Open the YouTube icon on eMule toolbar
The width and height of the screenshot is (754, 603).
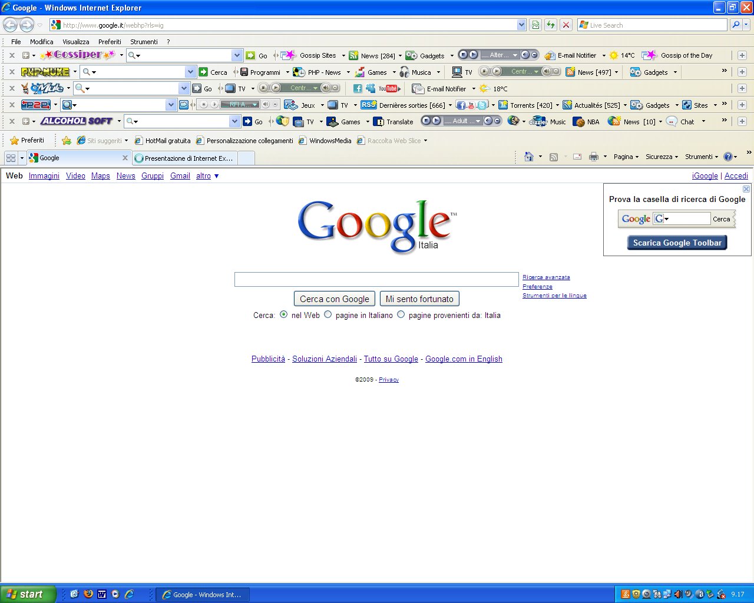pyautogui.click(x=389, y=89)
